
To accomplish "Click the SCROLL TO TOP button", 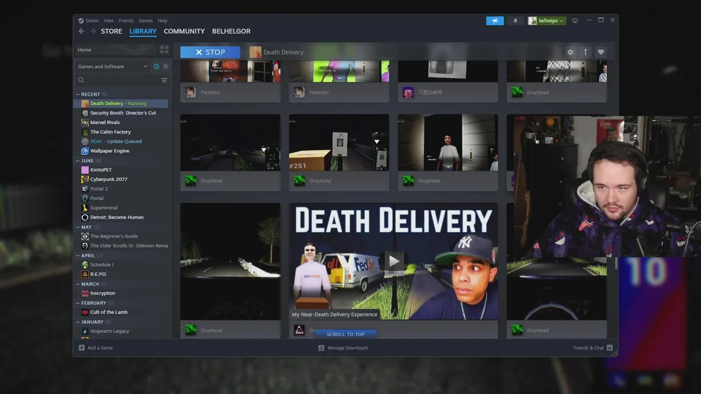I will click(x=346, y=334).
